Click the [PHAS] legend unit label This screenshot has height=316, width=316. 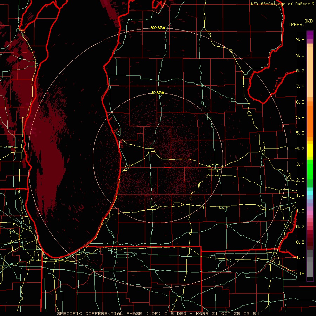[x=297, y=24]
